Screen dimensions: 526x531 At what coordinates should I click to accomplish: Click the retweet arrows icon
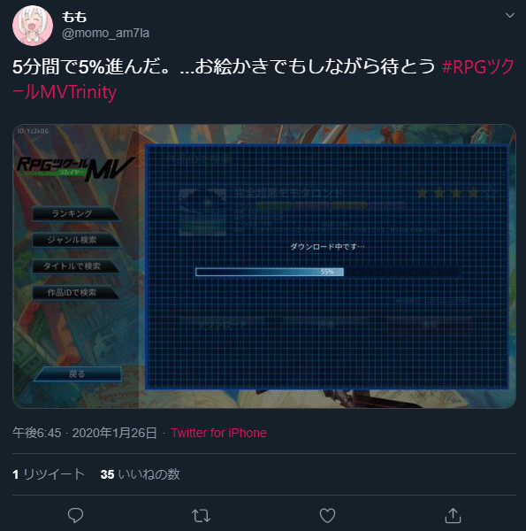click(202, 516)
